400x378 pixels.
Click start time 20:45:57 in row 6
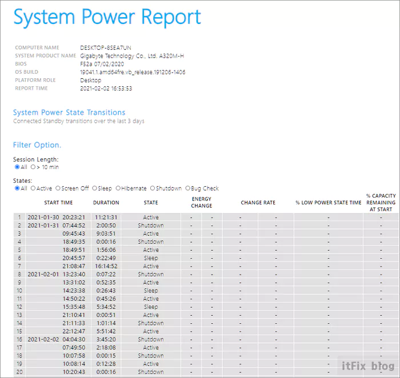coord(74,258)
